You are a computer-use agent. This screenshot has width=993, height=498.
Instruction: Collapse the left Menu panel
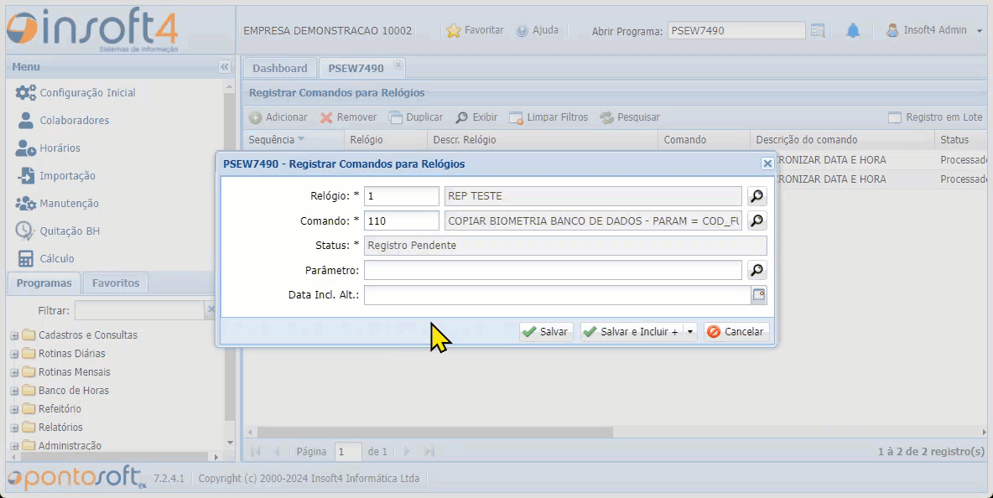(224, 67)
